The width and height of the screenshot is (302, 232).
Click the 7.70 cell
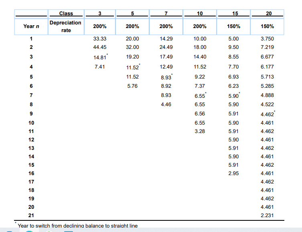[x=233, y=67]
